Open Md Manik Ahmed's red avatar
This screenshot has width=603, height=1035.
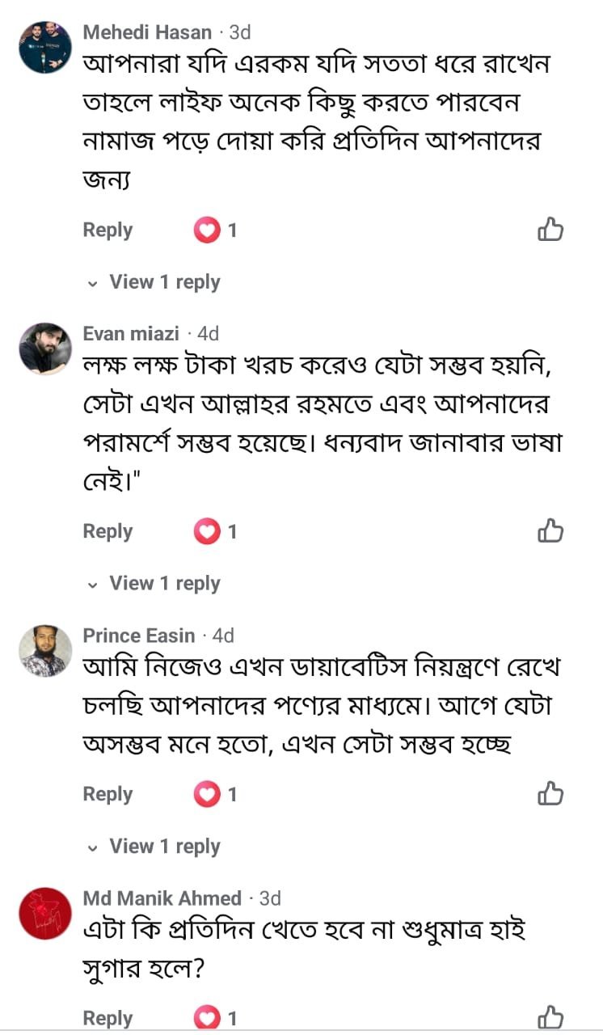click(x=45, y=913)
